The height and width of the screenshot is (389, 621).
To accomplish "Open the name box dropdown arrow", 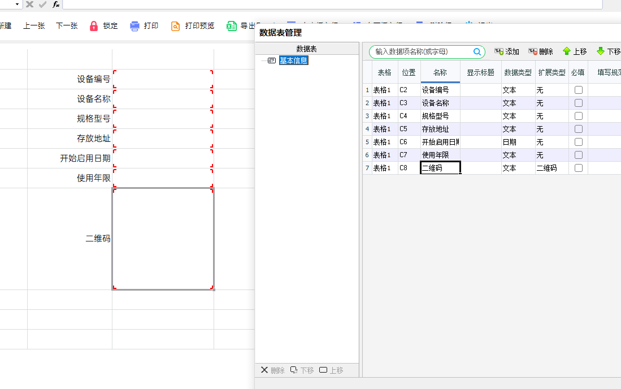I will 17,4.
